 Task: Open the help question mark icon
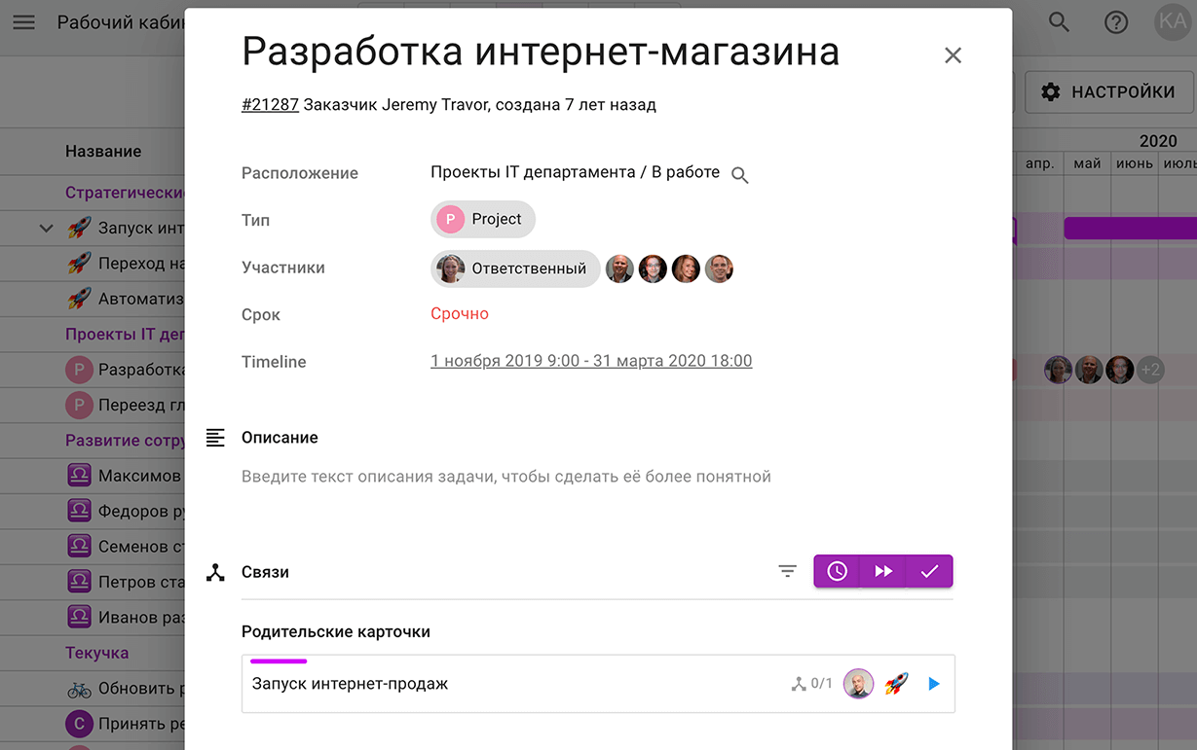pos(1116,22)
